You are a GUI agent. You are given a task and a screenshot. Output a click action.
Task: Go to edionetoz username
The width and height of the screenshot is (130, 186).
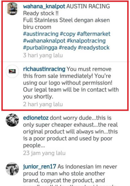36,118
